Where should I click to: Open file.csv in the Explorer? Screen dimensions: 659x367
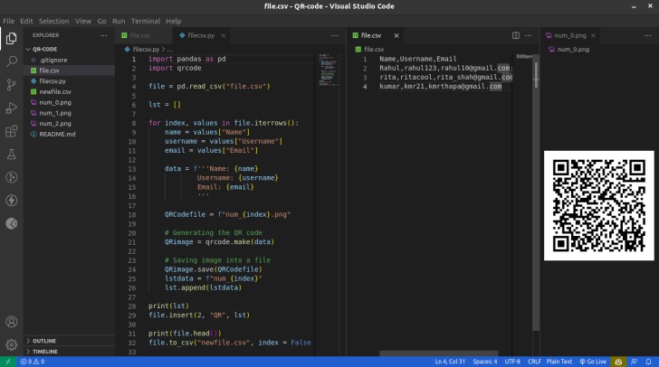(69, 71)
